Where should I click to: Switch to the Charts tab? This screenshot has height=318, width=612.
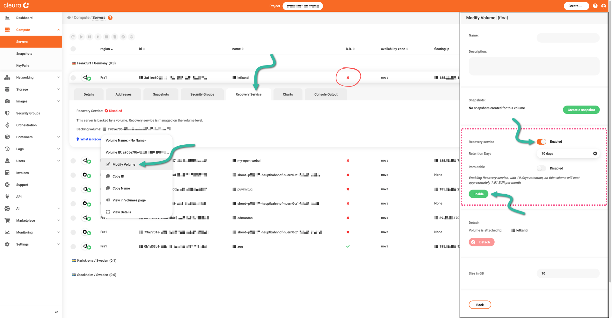288,94
